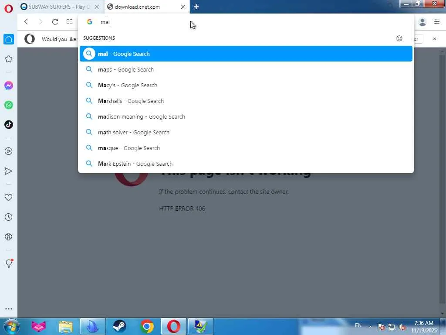The width and height of the screenshot is (446, 335).
Task: Select 'maps - Google Search' suggestion
Action: [246, 69]
